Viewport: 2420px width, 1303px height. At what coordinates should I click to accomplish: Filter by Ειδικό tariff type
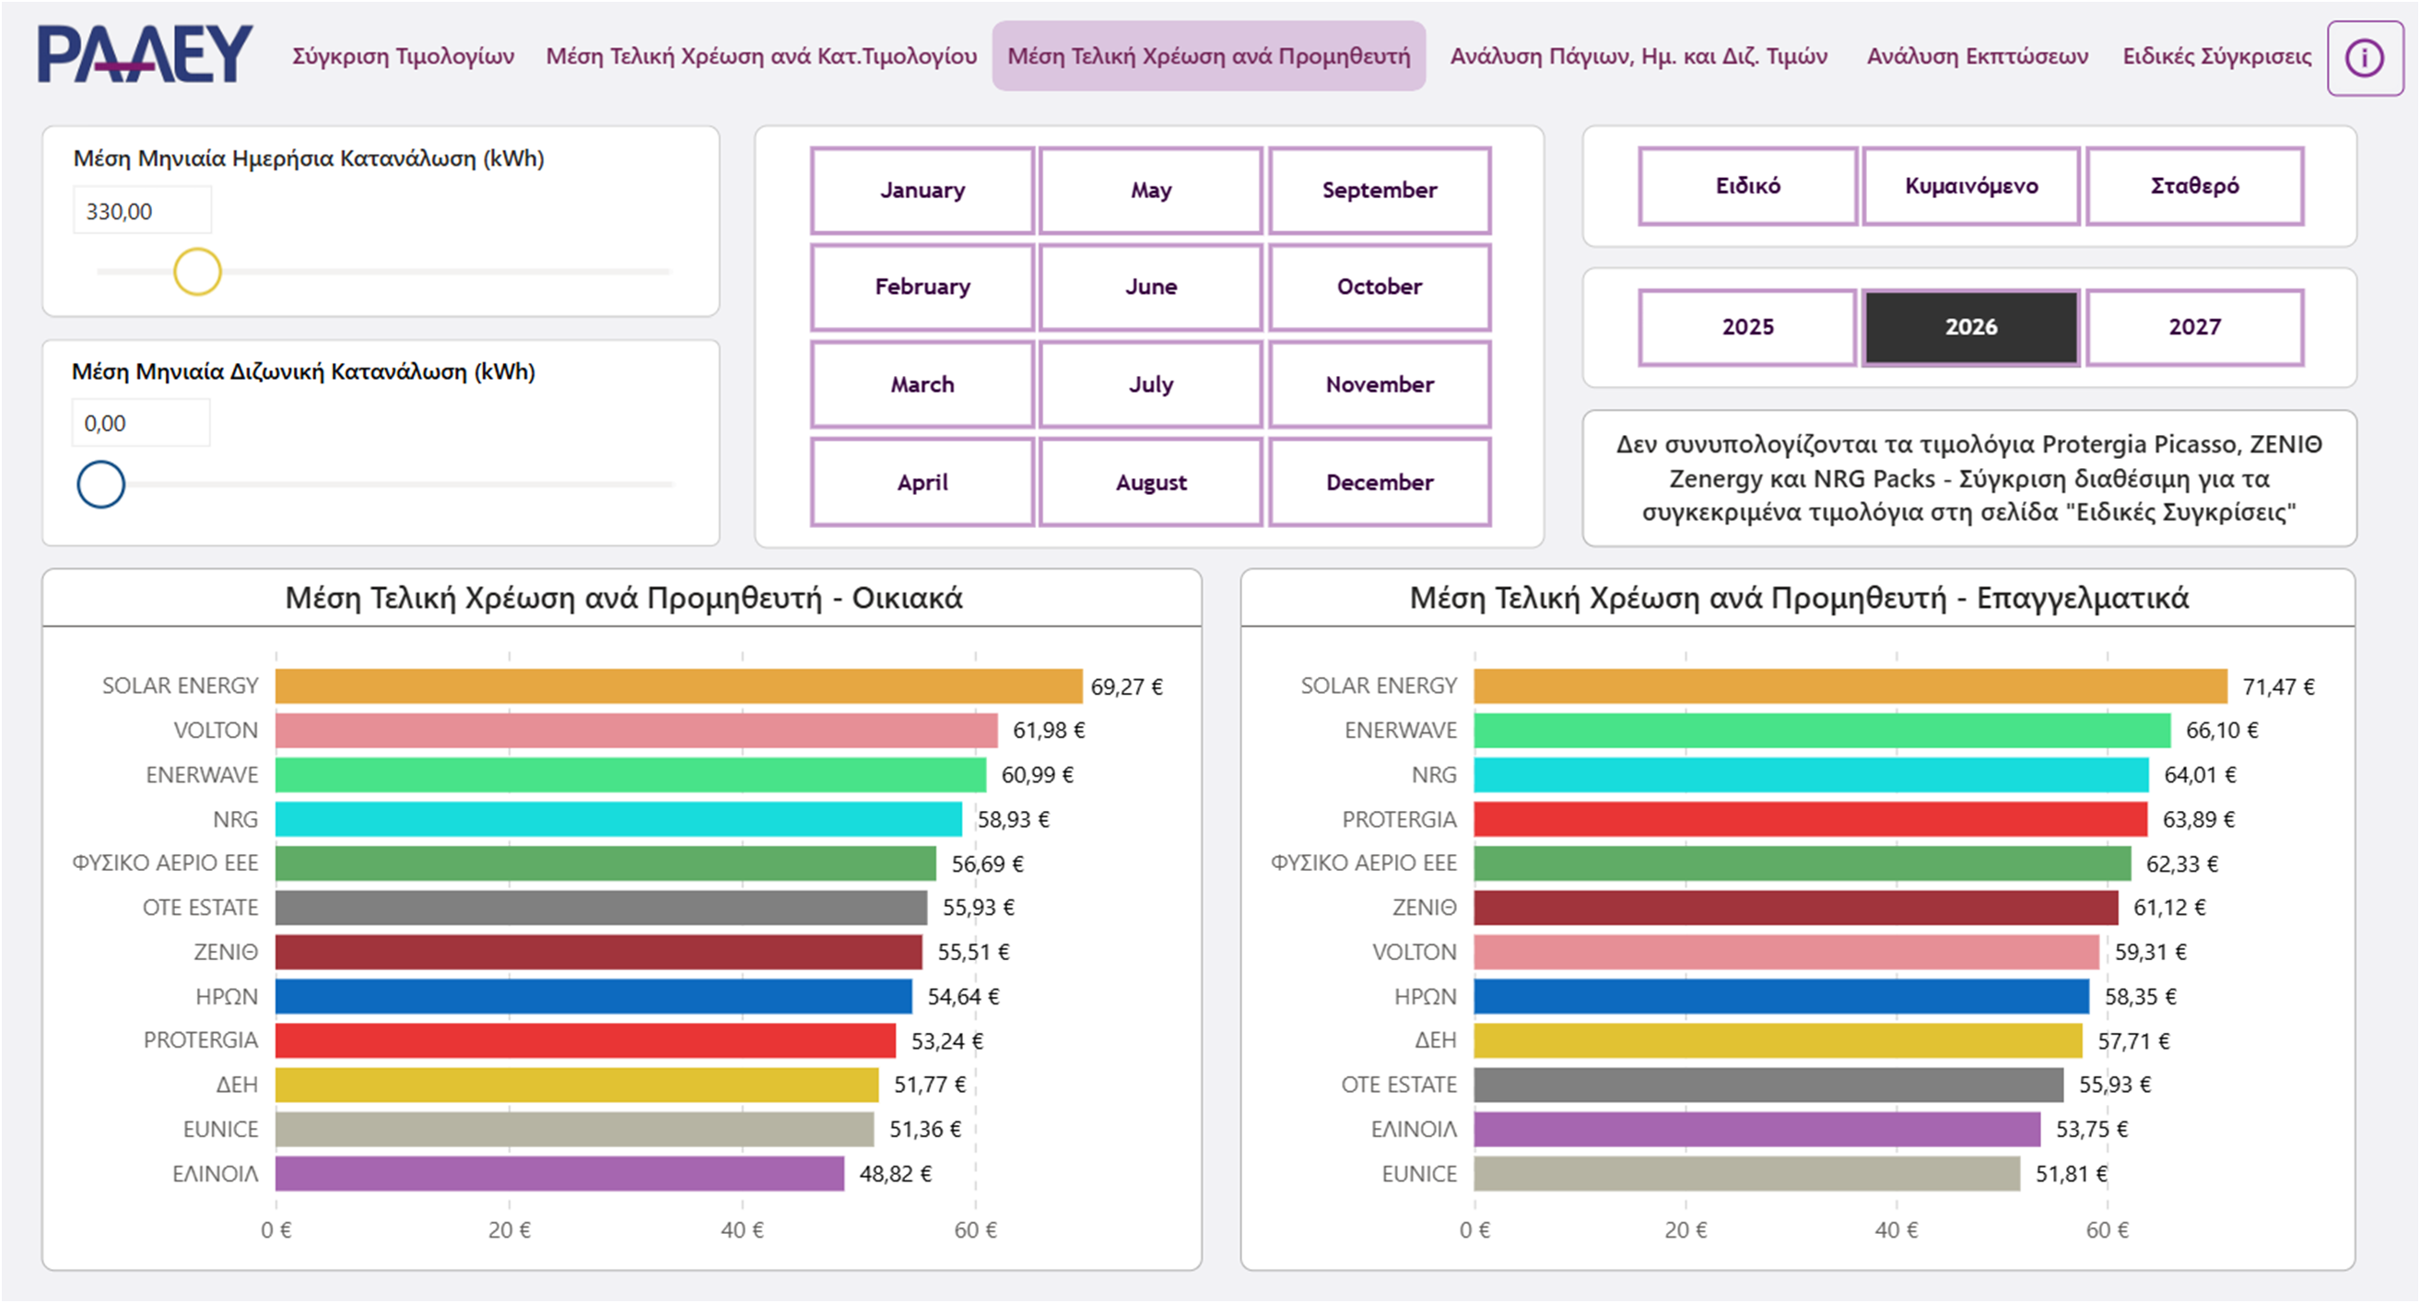click(1747, 186)
